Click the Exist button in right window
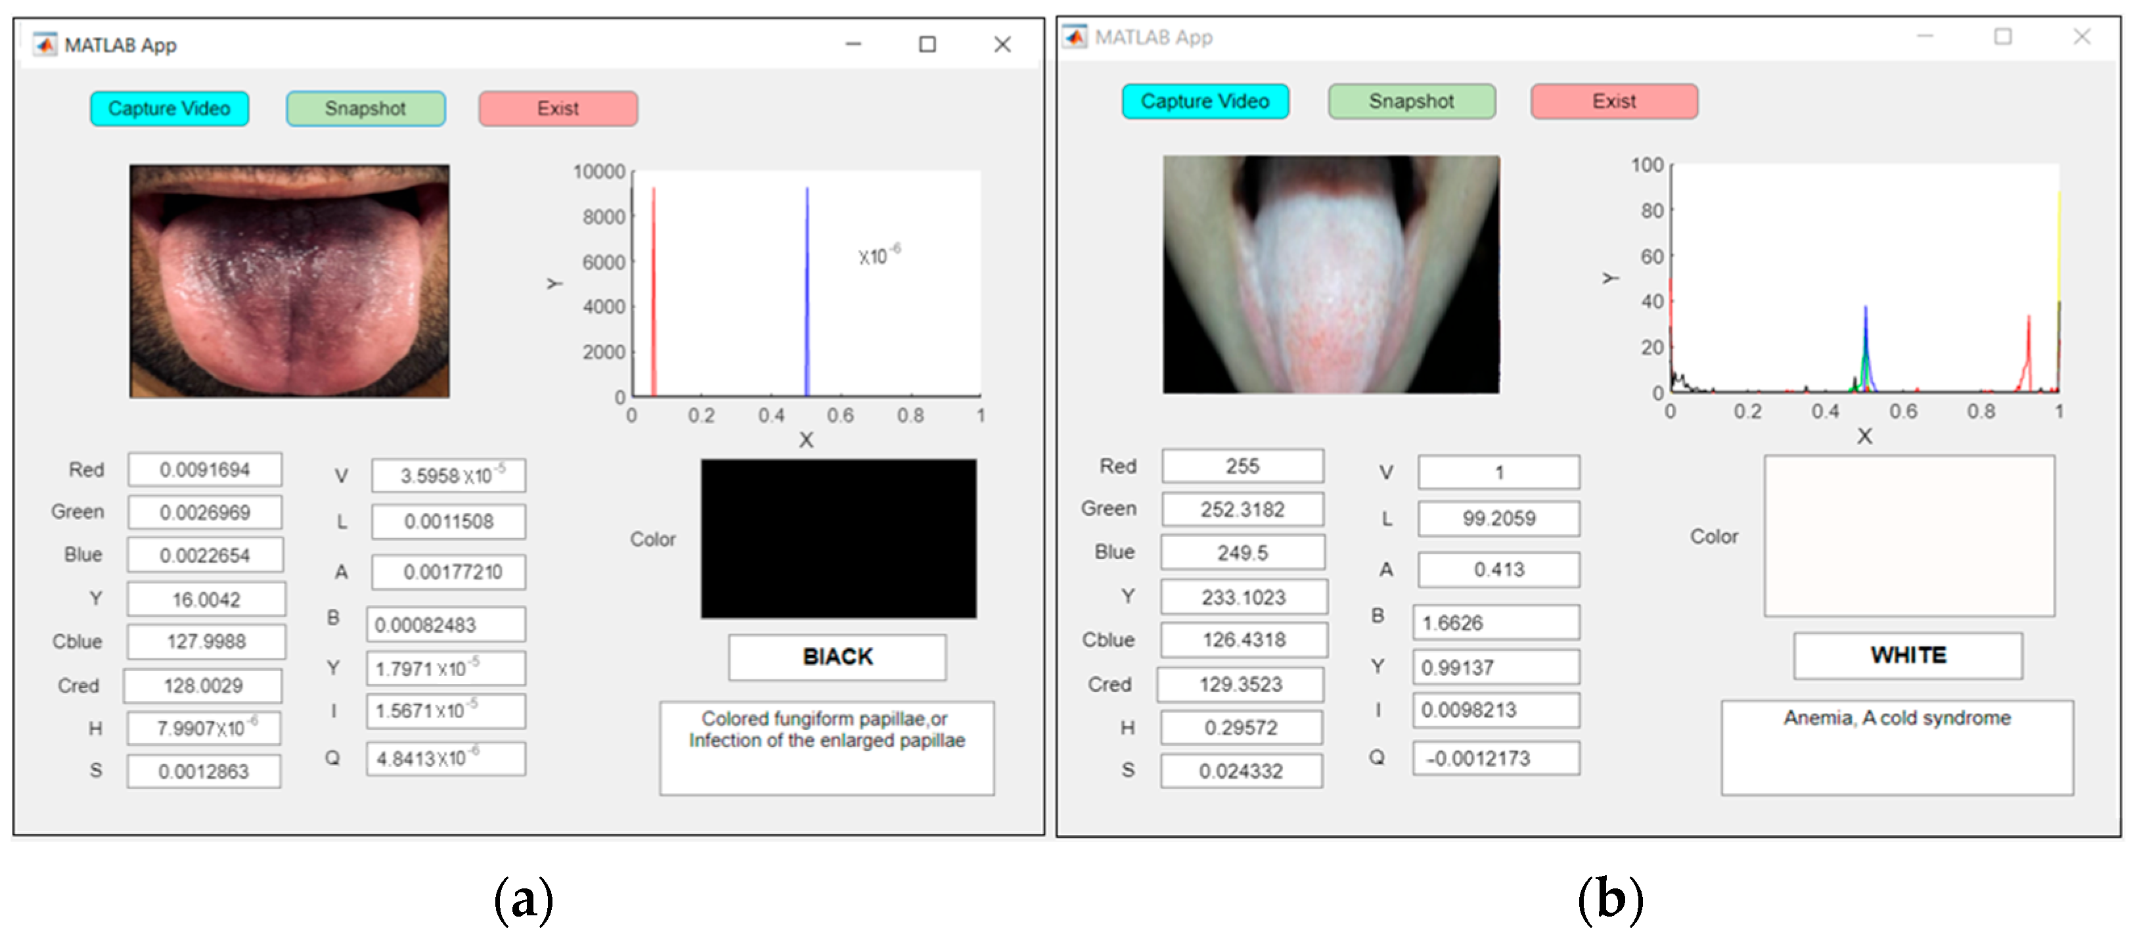The width and height of the screenshot is (2131, 937). [x=1613, y=101]
